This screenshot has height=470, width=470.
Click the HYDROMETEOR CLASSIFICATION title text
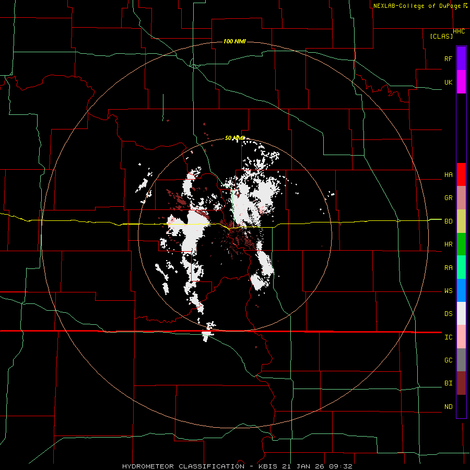[x=183, y=466]
